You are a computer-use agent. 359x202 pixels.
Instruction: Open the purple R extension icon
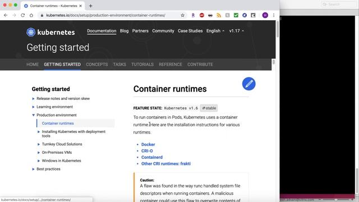[x=193, y=15]
